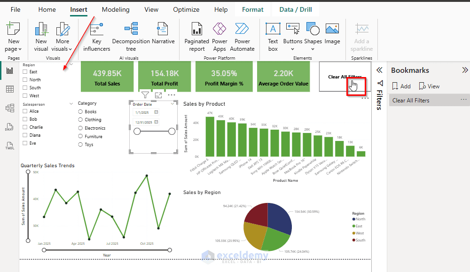Check the East region checkbox

click(25, 72)
